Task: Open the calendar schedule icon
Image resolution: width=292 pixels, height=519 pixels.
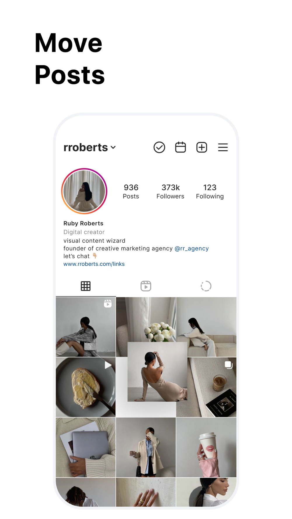Action: [x=180, y=147]
